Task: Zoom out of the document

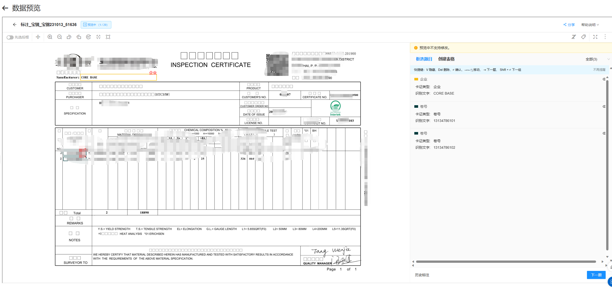Action: coord(59,37)
